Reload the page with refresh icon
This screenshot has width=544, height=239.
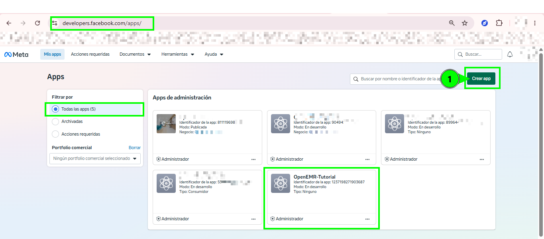tap(37, 23)
